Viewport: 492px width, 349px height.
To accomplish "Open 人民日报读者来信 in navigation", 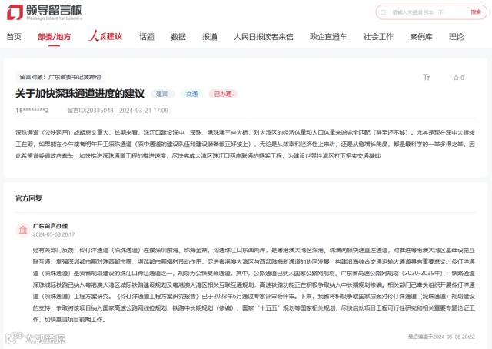I will tap(264, 37).
